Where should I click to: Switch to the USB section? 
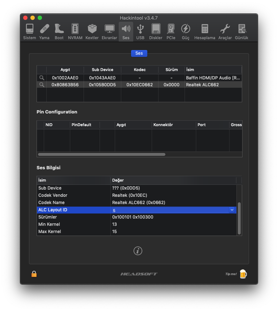[140, 32]
